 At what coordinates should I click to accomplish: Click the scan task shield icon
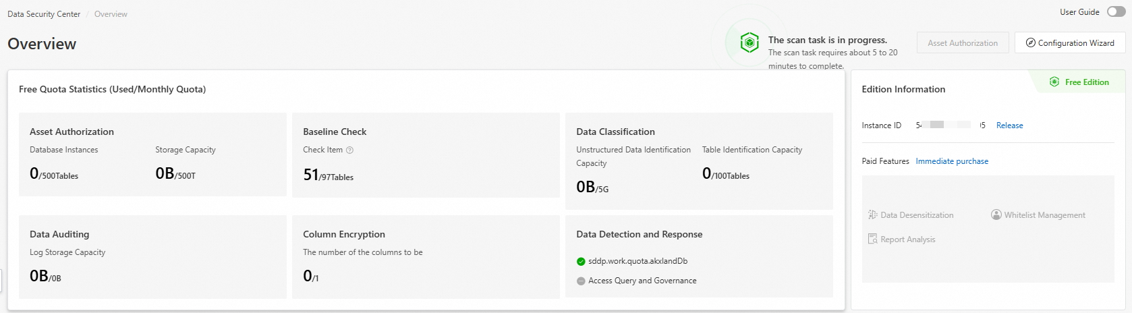coord(749,42)
